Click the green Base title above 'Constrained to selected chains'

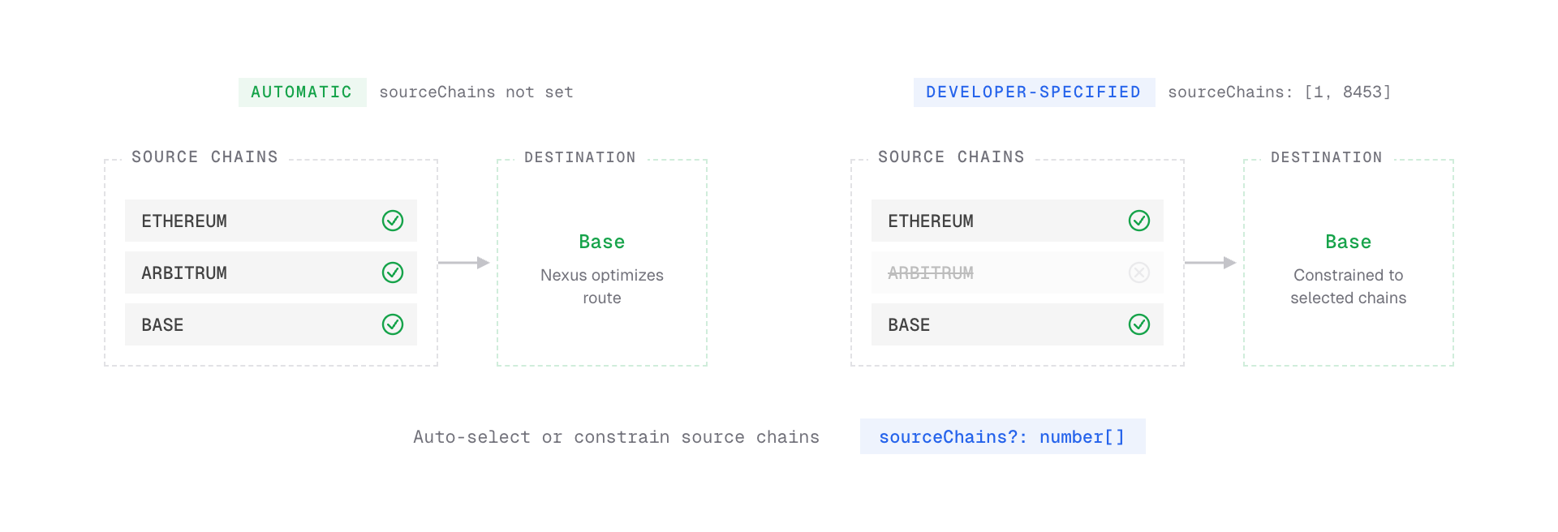[x=1348, y=242]
